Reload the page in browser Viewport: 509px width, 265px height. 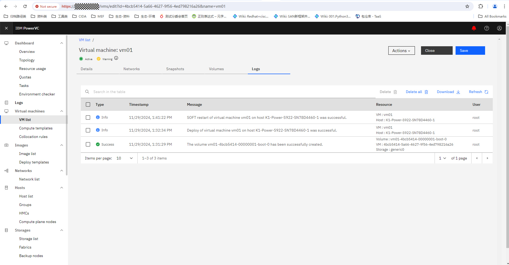[x=25, y=6]
